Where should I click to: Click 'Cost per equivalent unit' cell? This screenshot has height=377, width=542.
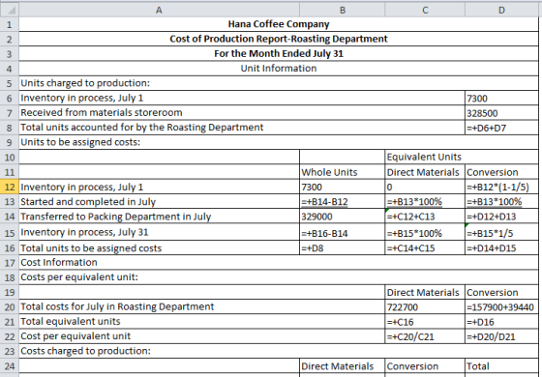click(x=202, y=336)
